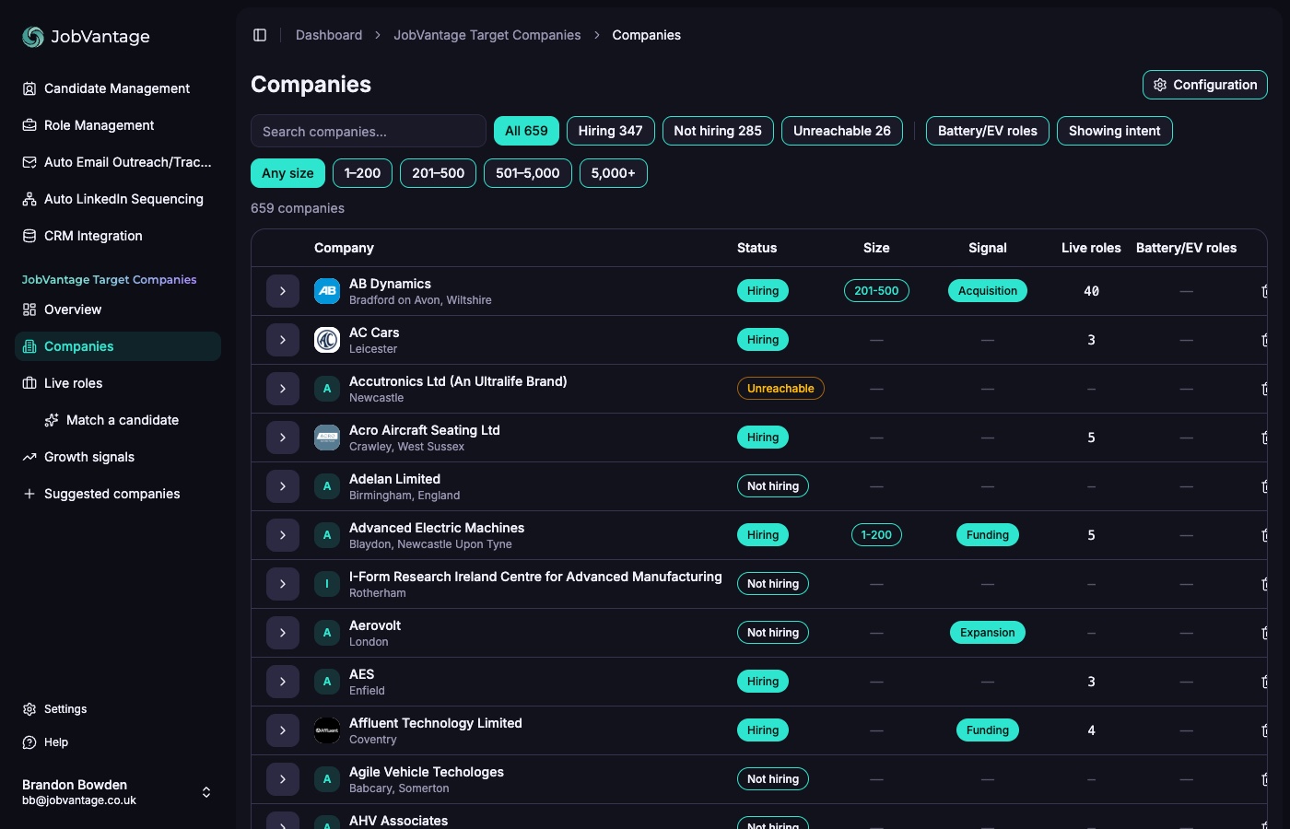Open Auto Email Outreach section
Viewport: 1290px width, 829px height.
tap(118, 162)
